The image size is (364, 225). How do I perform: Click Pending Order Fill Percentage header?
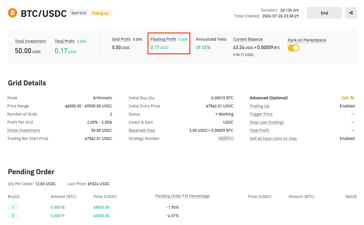click(x=182, y=196)
